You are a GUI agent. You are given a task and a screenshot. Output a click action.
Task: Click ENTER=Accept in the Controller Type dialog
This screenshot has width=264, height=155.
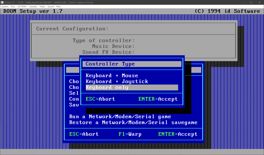click(x=158, y=99)
